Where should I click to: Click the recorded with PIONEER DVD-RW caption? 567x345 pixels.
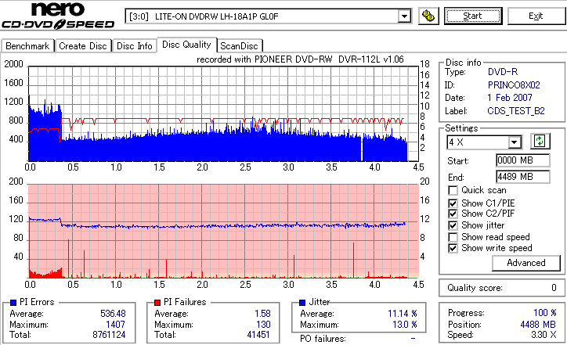(x=300, y=59)
